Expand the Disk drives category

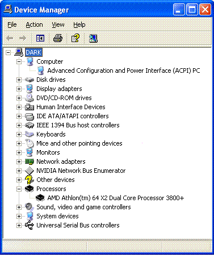[19, 80]
